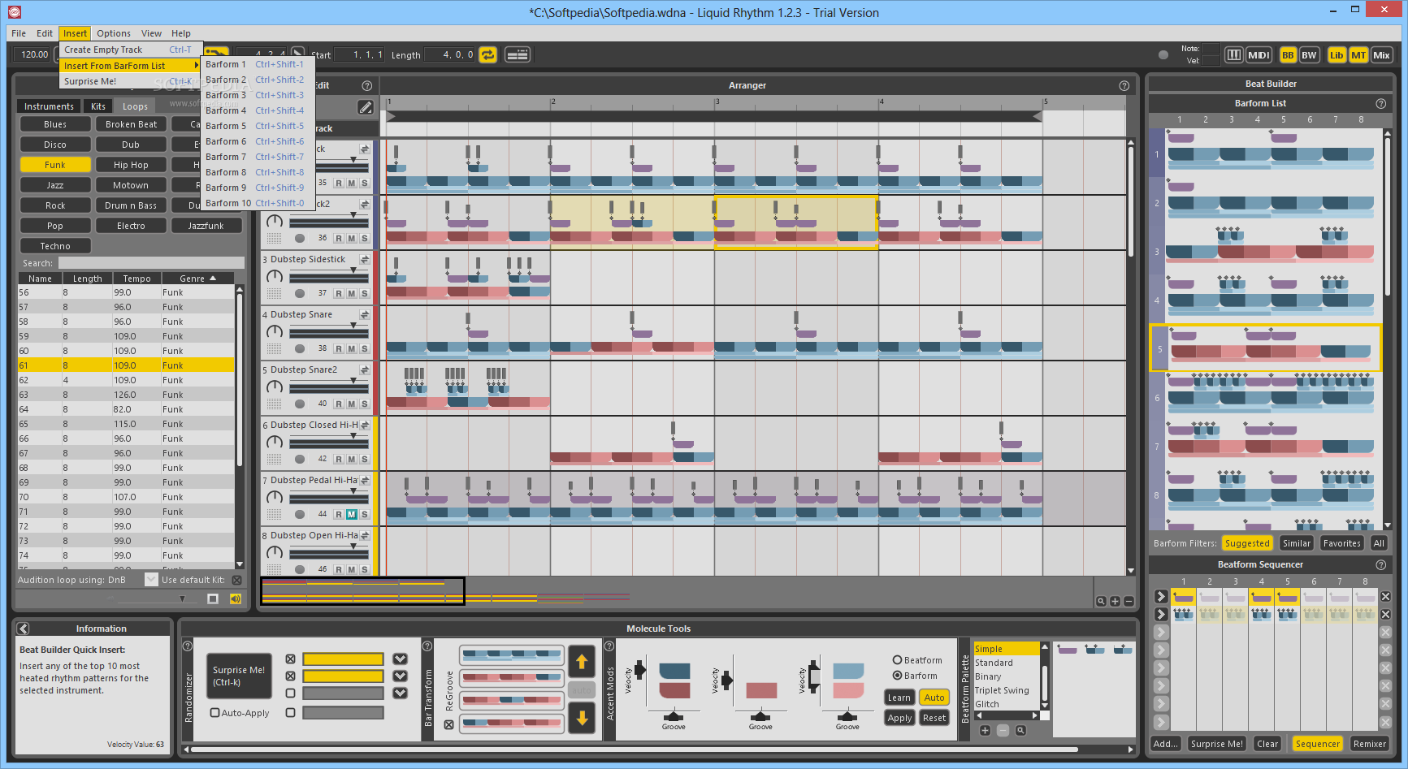Click the Remixer button
Viewport: 1408px width, 769px height.
pyautogui.click(x=1369, y=744)
